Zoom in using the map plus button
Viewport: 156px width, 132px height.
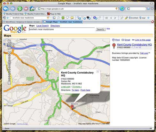(9, 52)
